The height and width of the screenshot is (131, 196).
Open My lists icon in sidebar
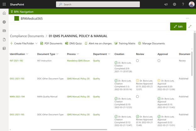[4, 48]
